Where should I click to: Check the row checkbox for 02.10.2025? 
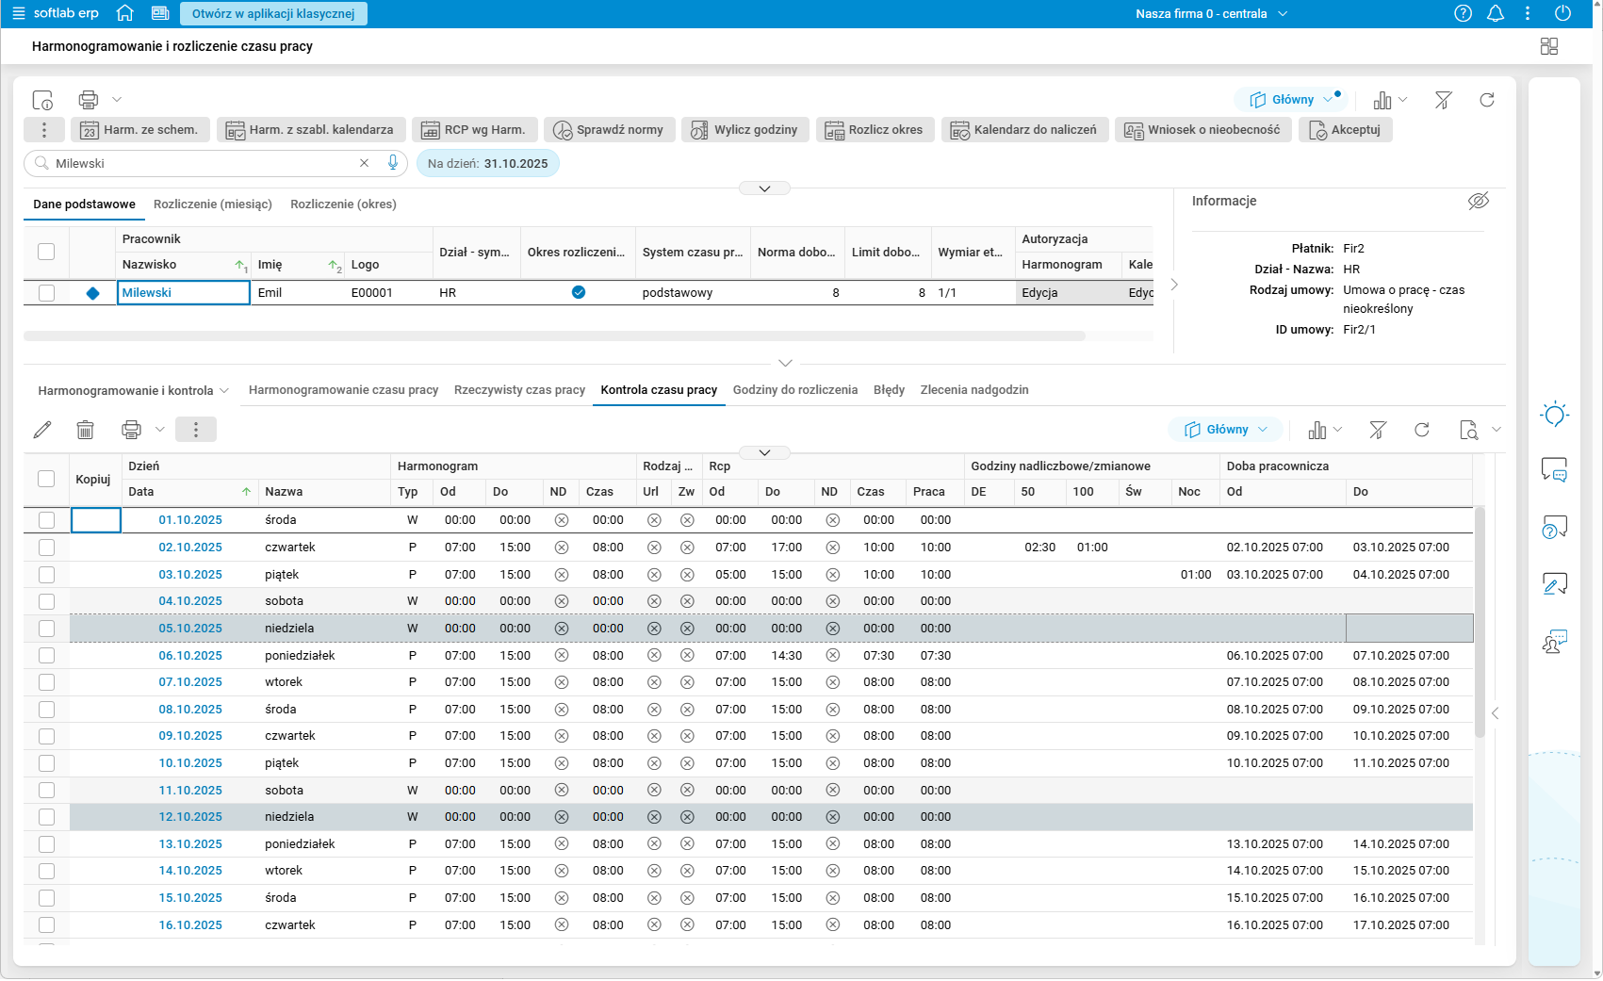[46, 548]
